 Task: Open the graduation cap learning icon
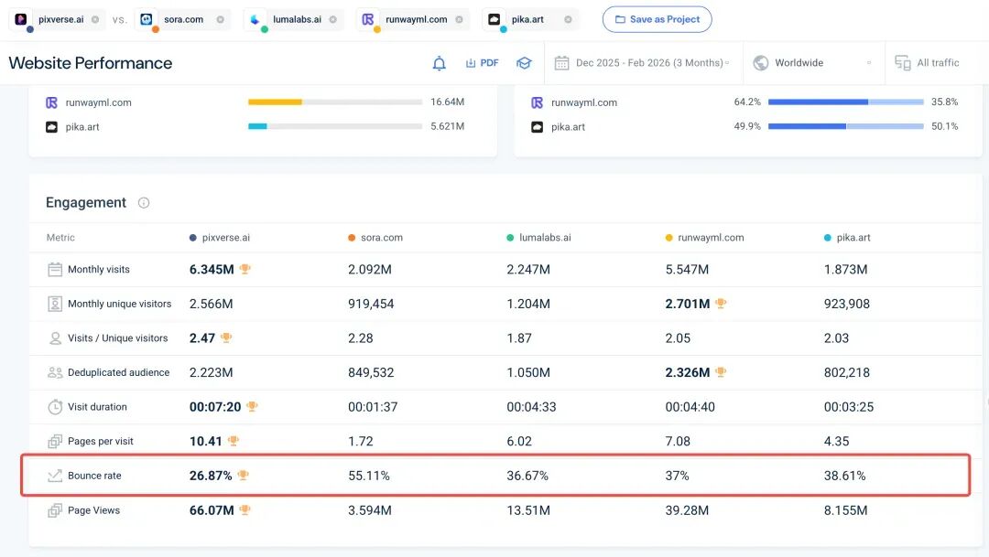click(524, 63)
